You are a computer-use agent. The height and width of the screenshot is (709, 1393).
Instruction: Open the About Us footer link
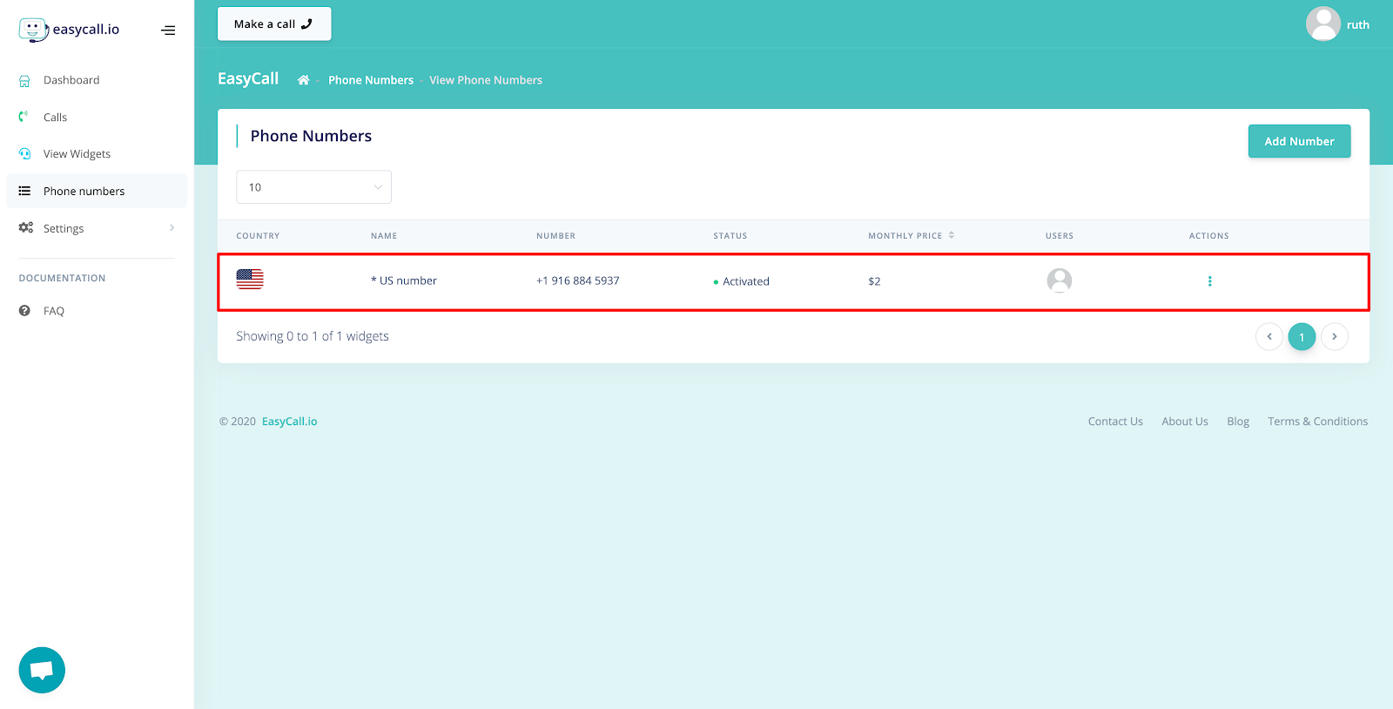pos(1185,422)
